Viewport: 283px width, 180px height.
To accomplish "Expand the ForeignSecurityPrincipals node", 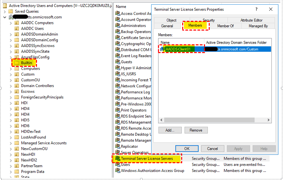I will 11,97.
